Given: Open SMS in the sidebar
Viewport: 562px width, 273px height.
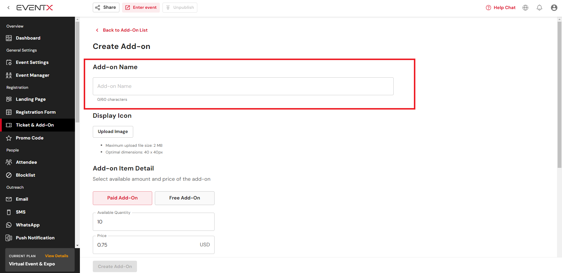Looking at the screenshot, I should click(37, 212).
